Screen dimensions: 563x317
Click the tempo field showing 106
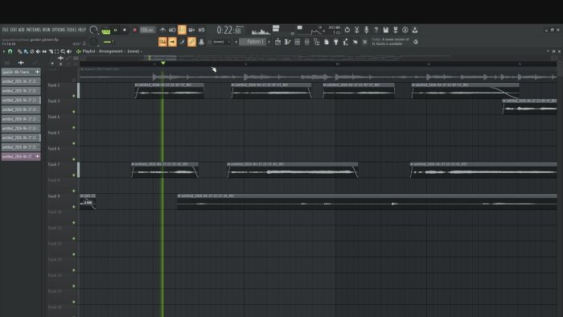click(x=147, y=30)
